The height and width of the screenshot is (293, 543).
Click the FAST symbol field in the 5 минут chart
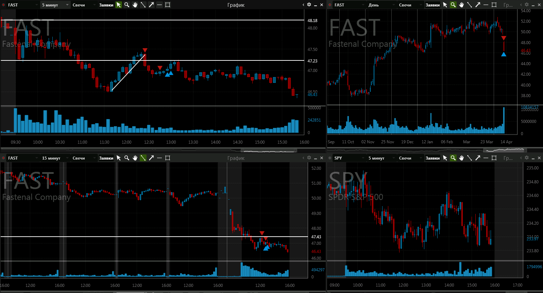(x=22, y=5)
